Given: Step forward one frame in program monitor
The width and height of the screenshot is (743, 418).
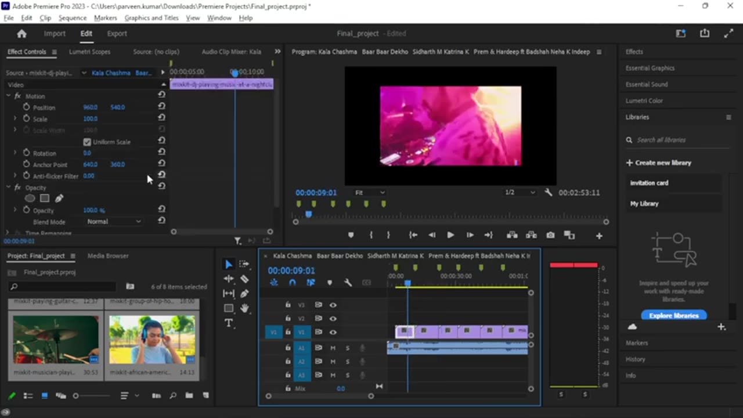Looking at the screenshot, I should [x=470, y=235].
